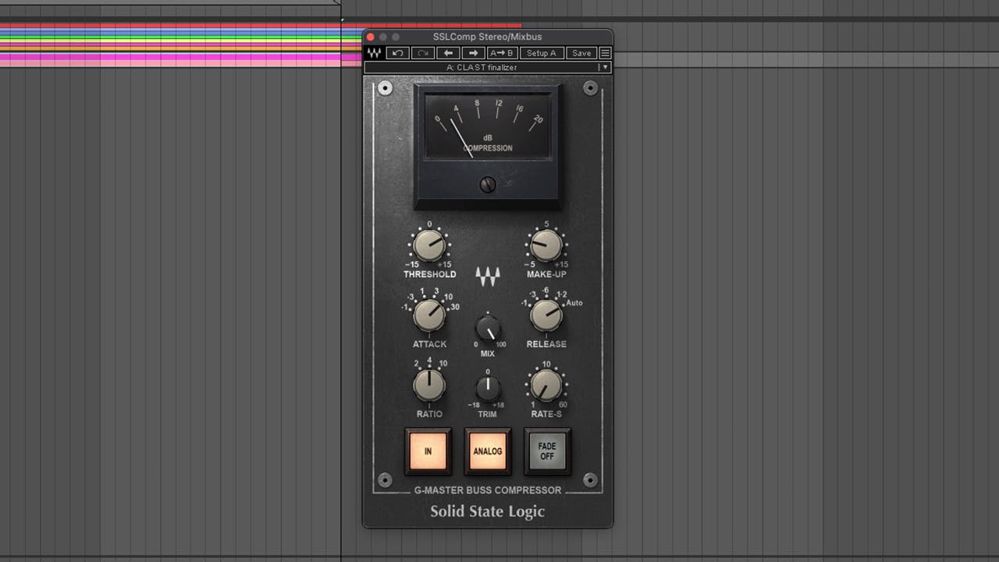This screenshot has height=562, width=999.
Task: Click the THRESHOLD knob
Action: click(428, 246)
